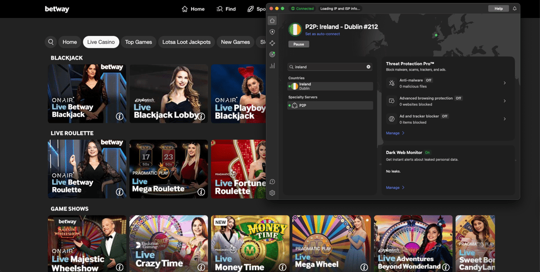The height and width of the screenshot is (272, 540).
Task: Open info for Live Blackjack Lobby
Action: pos(201,116)
